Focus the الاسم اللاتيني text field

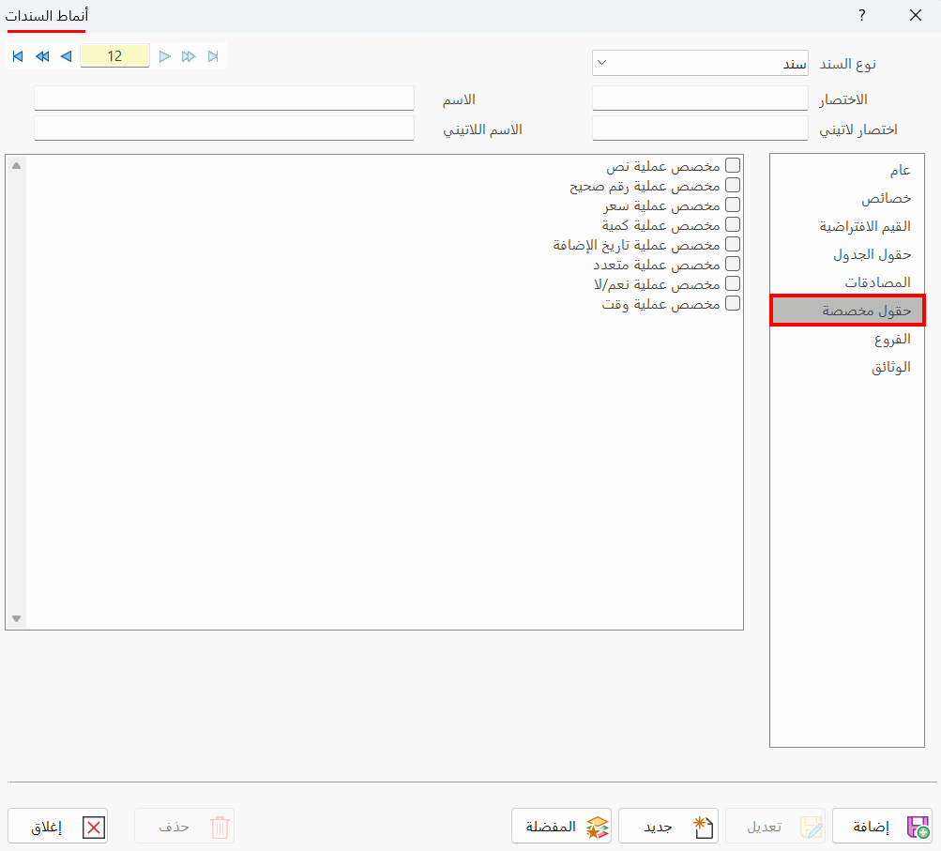224,129
